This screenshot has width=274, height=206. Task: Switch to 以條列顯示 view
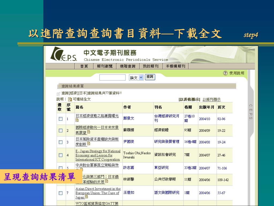211,100
